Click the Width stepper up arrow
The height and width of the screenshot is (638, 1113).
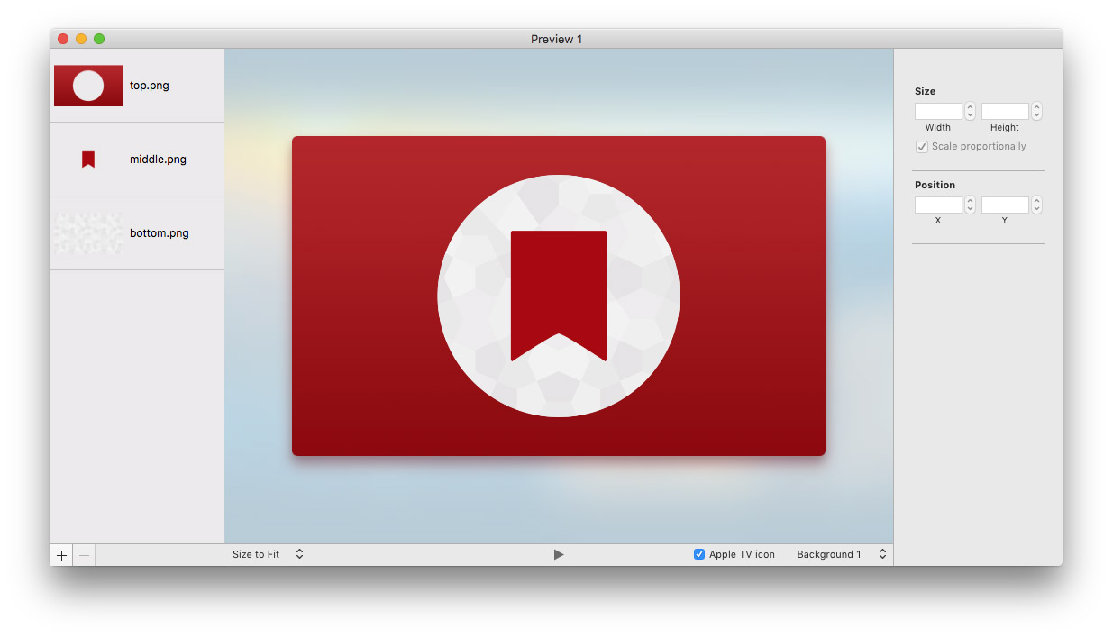[969, 106]
